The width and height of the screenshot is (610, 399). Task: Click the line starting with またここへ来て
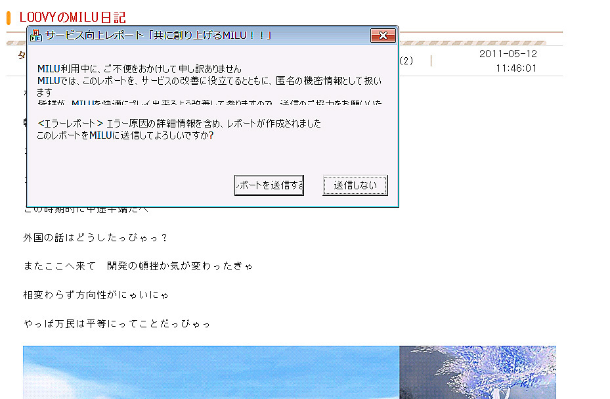coord(138,266)
